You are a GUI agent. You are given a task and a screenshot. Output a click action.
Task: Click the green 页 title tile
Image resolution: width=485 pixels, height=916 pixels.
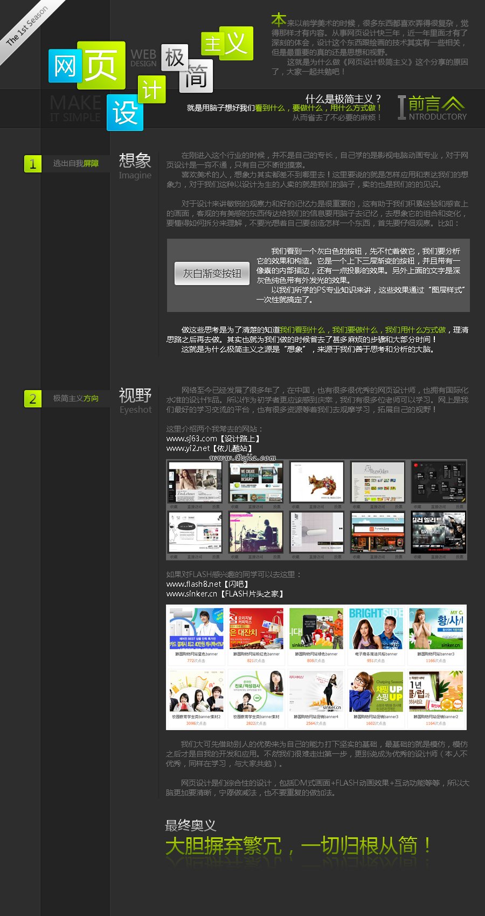(x=101, y=65)
